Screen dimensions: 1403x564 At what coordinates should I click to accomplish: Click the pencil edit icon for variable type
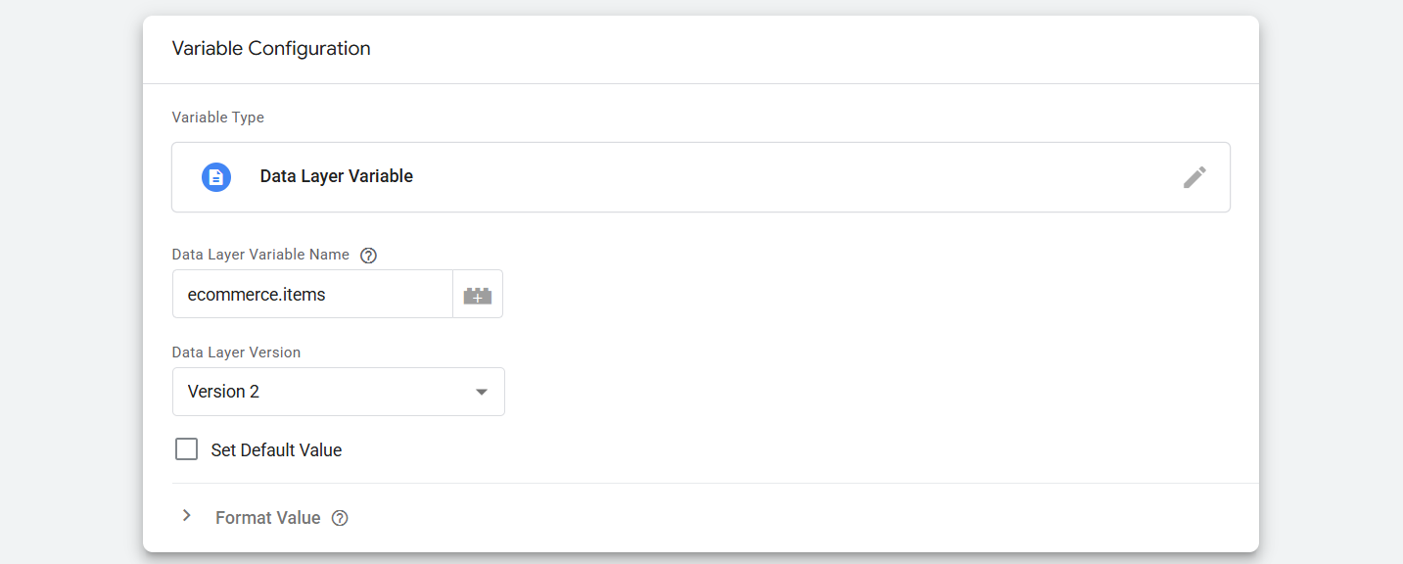1194,177
